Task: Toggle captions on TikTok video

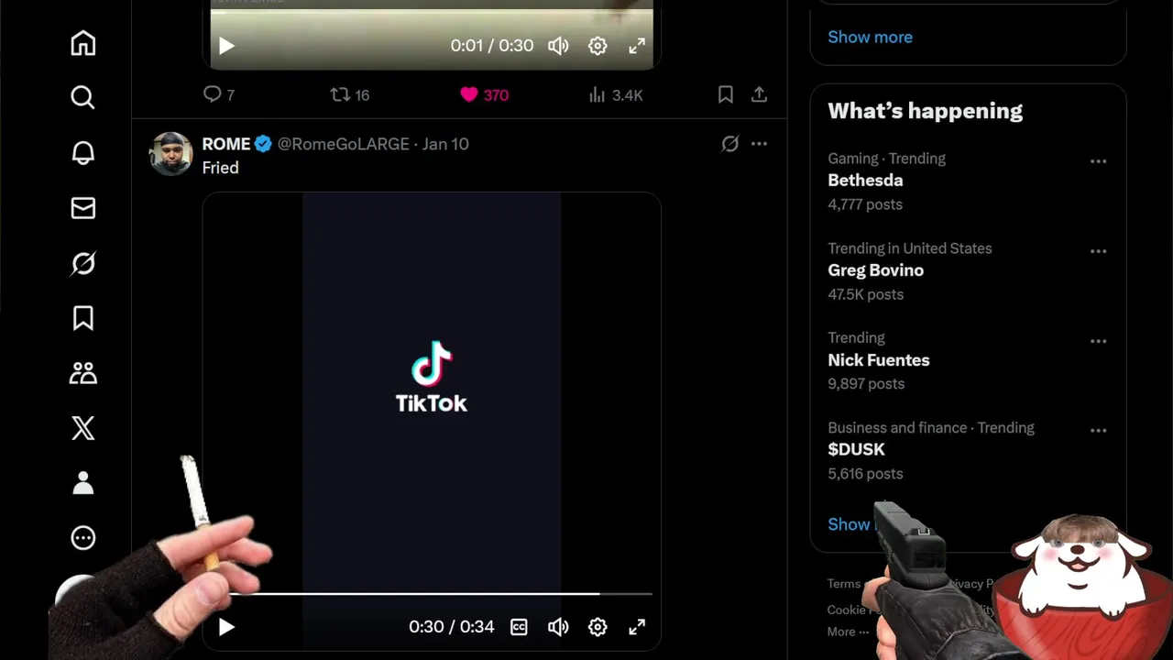Action: (x=519, y=627)
